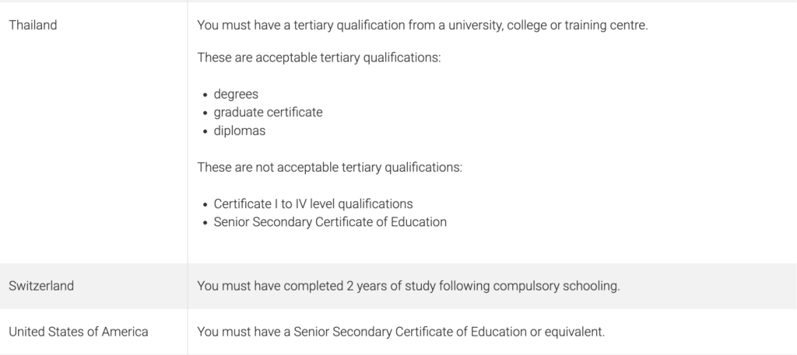Screen dimensions: 797x355
Task: Click the bullet point before 'diplomas'
Action: 205,131
